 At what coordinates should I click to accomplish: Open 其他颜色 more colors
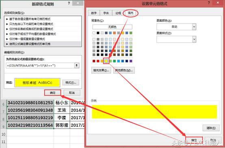(124, 70)
